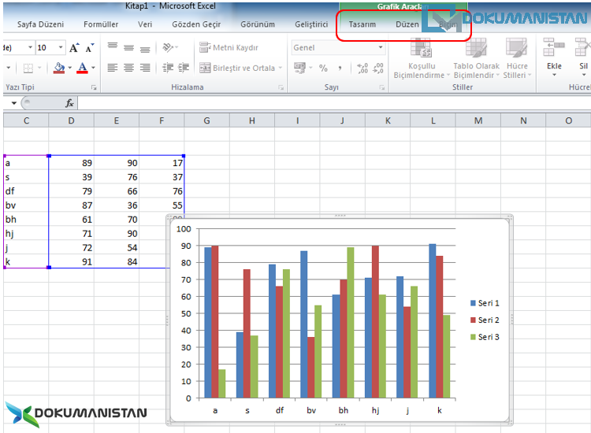Align text to the right
The image size is (591, 433).
click(x=145, y=68)
